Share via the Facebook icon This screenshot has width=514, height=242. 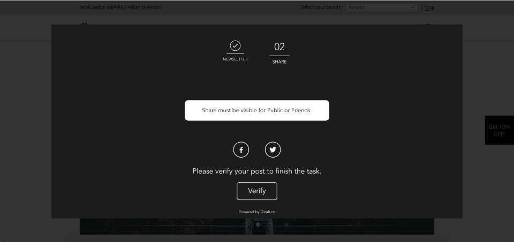pos(241,150)
